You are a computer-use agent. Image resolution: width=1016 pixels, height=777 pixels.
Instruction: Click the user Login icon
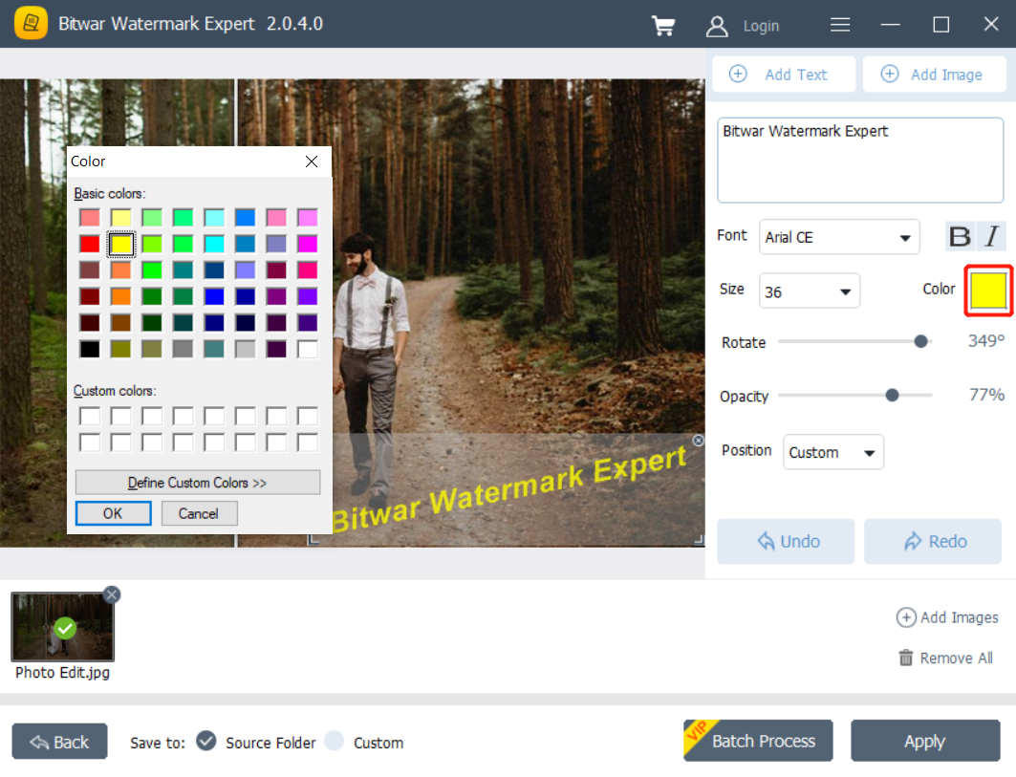(717, 26)
